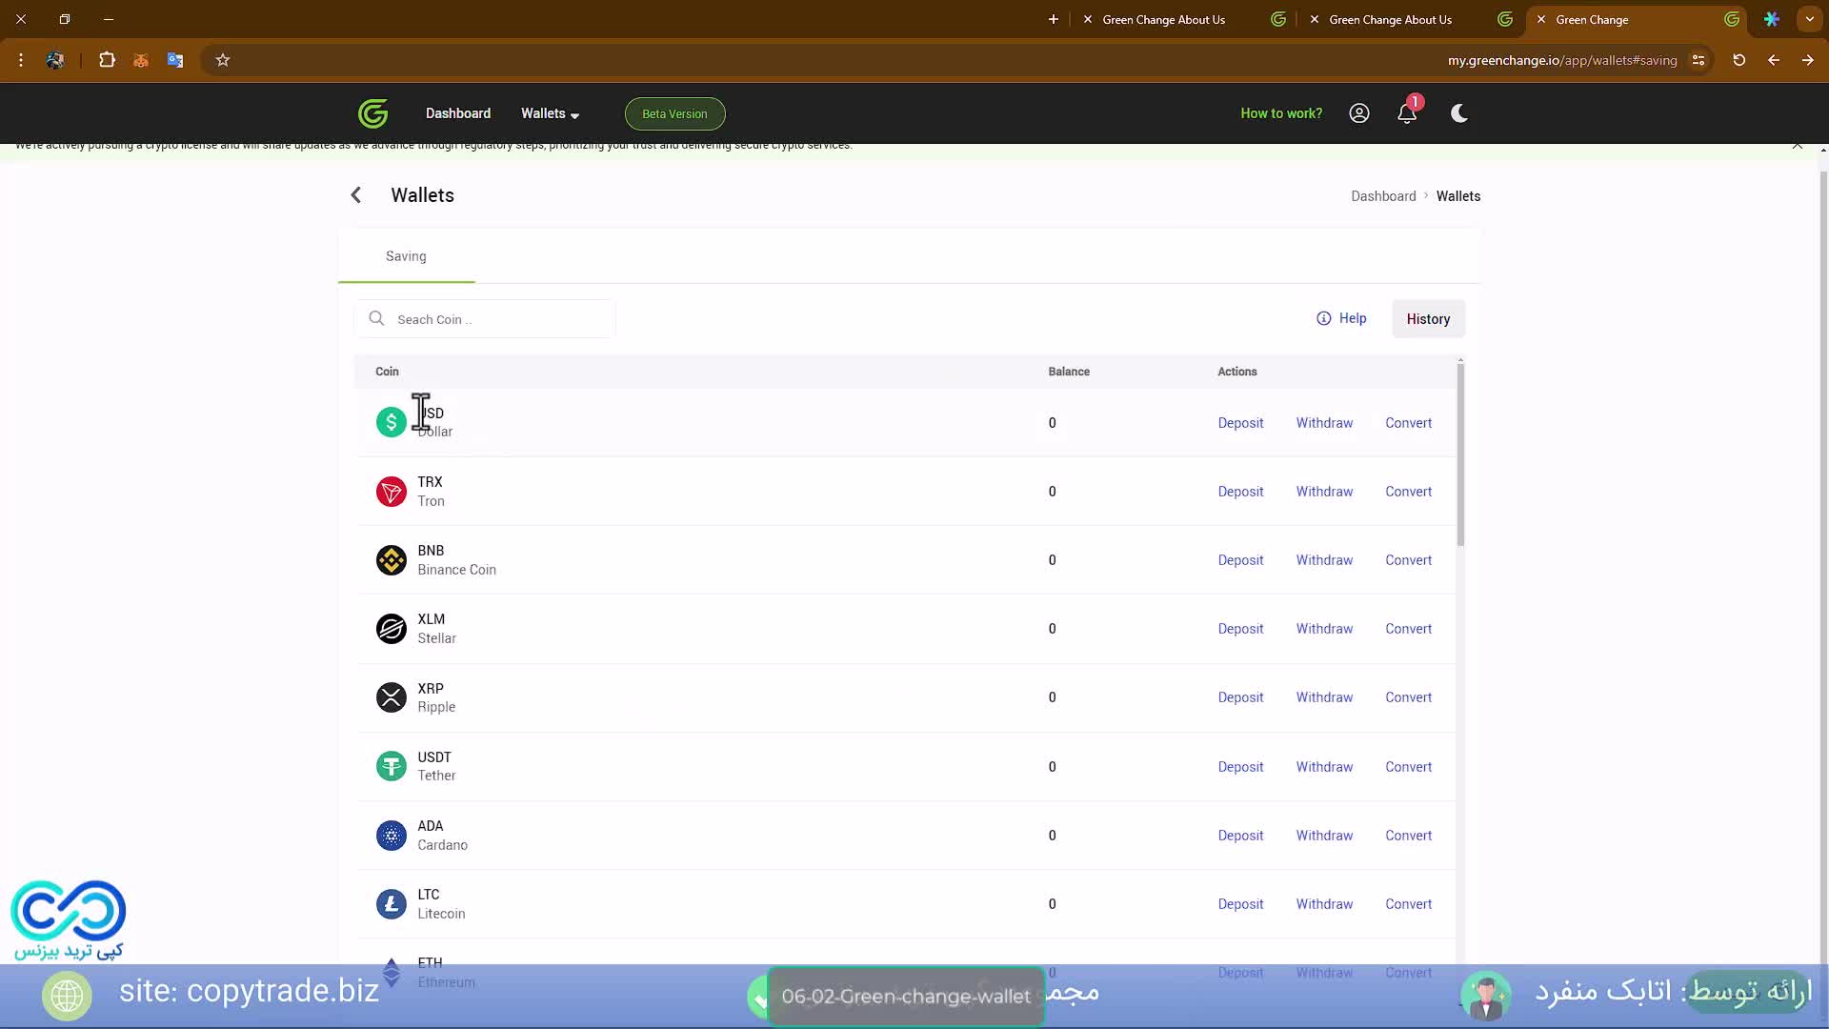Open the browser tab list chevron
The height and width of the screenshot is (1029, 1829).
click(x=1809, y=19)
